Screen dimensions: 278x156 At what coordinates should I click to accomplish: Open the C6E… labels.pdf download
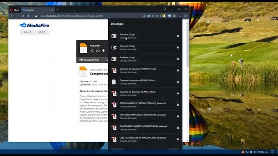tap(145, 140)
